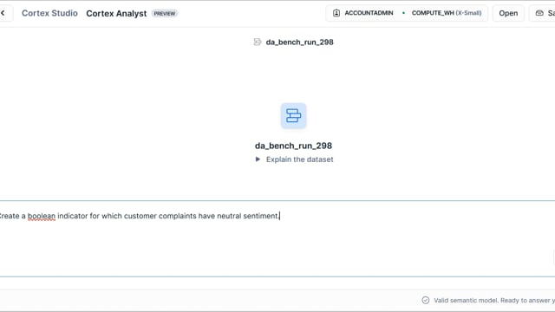Click the Open button
Image resolution: width=555 pixels, height=312 pixels.
click(x=508, y=13)
